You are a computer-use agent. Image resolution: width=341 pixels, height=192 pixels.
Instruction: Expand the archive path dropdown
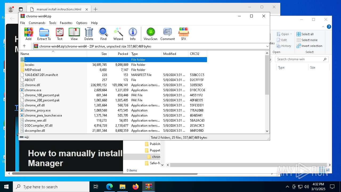(267, 46)
